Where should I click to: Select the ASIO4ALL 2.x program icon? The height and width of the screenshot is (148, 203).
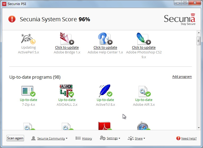(x=67, y=91)
